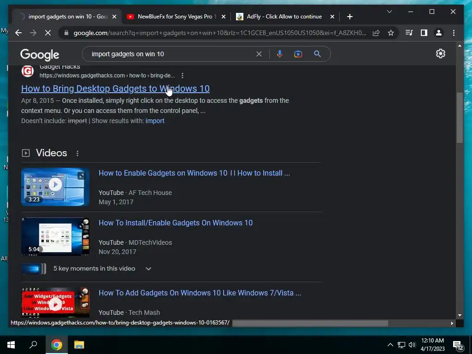Open Windows taskbar search

(x=33, y=345)
